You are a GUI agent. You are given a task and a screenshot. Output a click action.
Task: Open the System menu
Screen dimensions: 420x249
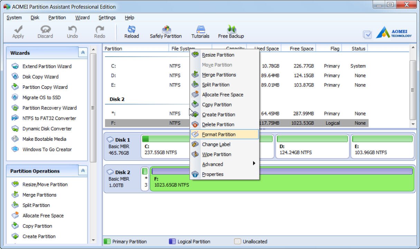(x=14, y=18)
